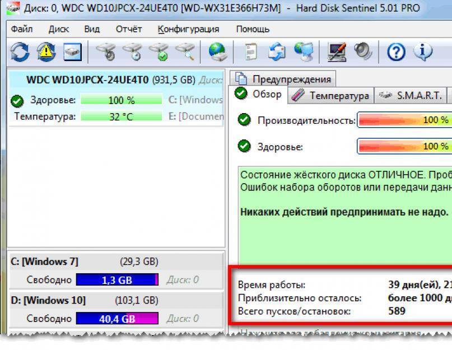Click the disk test icon with stethoscope
Screen dimensions: 452x350
105,52
